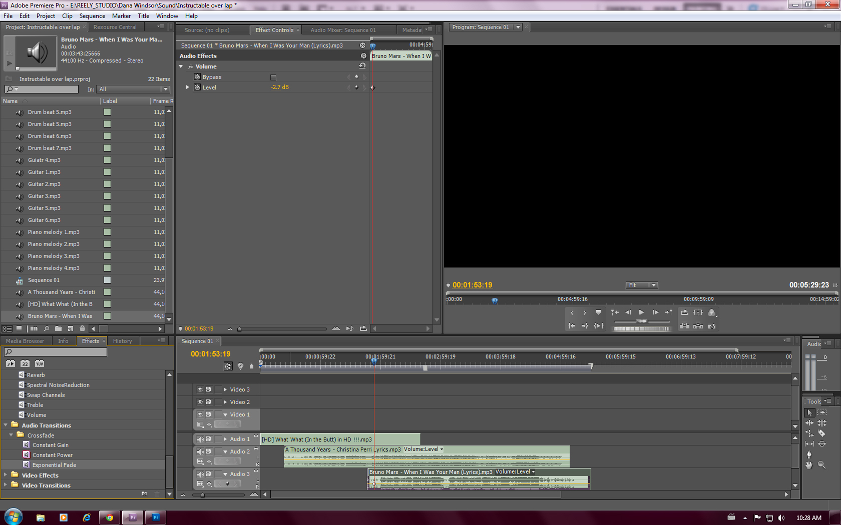
Task: Toggle animation stopwatch for Bypass
Action: tap(197, 77)
